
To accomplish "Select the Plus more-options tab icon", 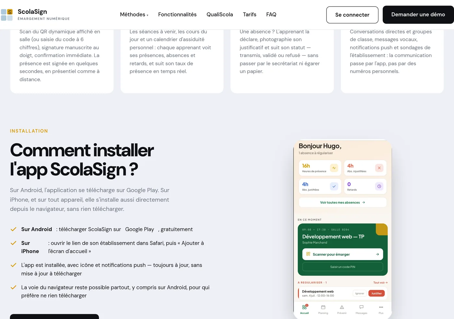I will (x=381, y=307).
